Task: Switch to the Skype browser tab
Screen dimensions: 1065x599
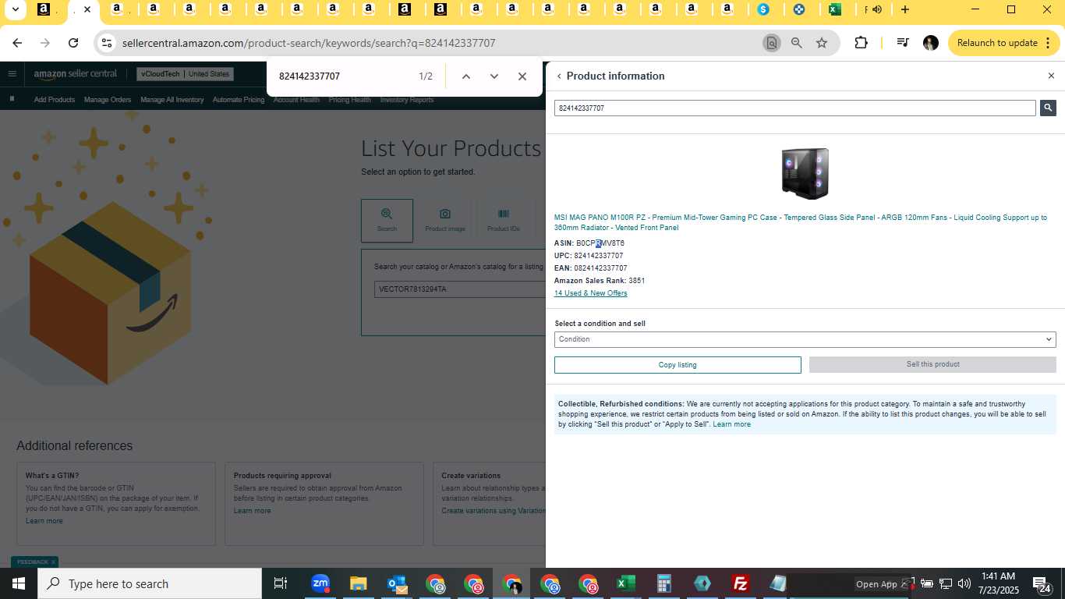Action: [x=763, y=9]
